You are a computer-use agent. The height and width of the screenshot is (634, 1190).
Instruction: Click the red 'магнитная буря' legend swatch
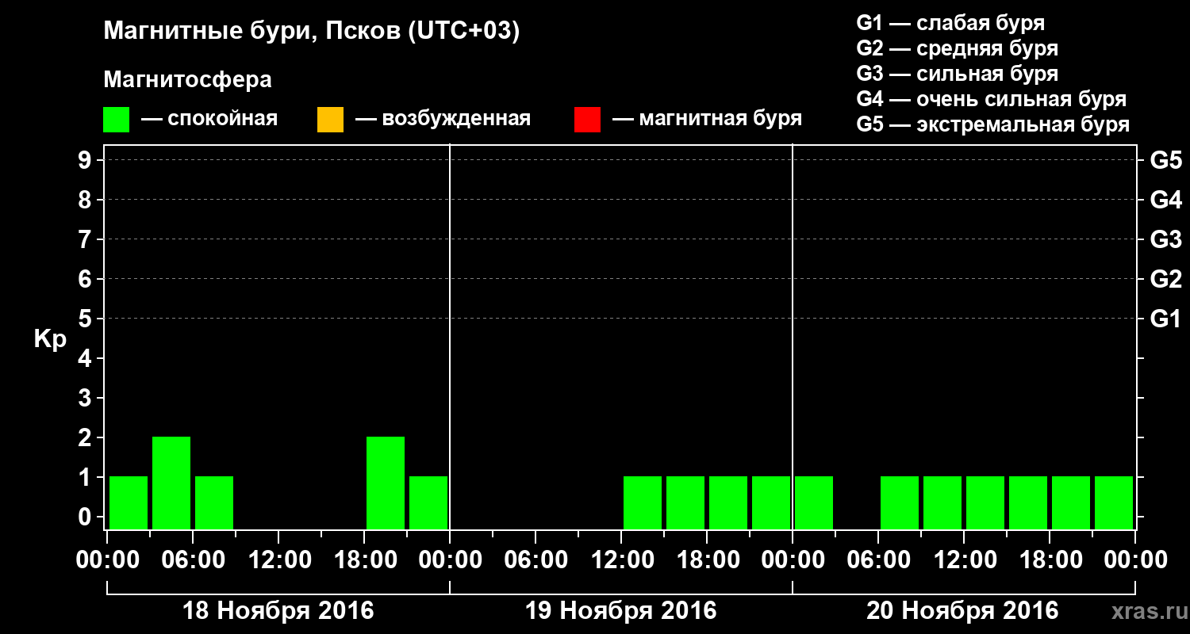[x=587, y=120]
